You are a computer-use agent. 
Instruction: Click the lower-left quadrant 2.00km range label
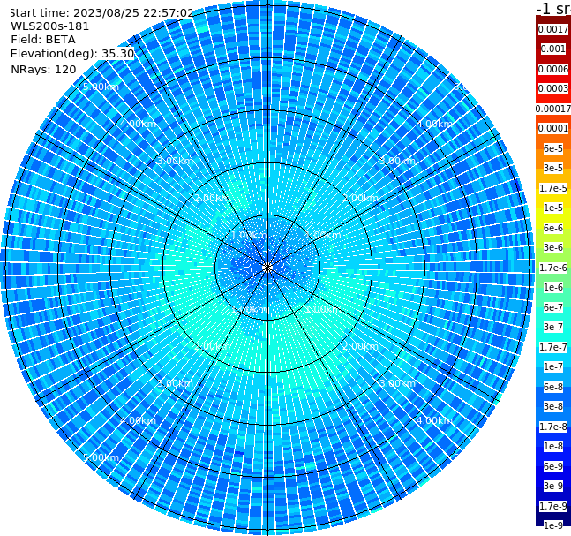click(212, 346)
